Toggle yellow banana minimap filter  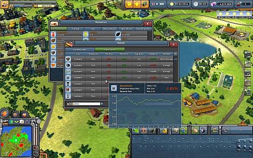16,122
